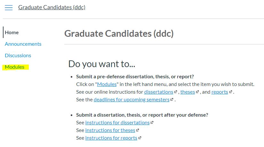The height and width of the screenshot is (147, 264).
Task: Click the "Graduate Candidates (ddc)" breadcrumb link
Action: (52, 7)
